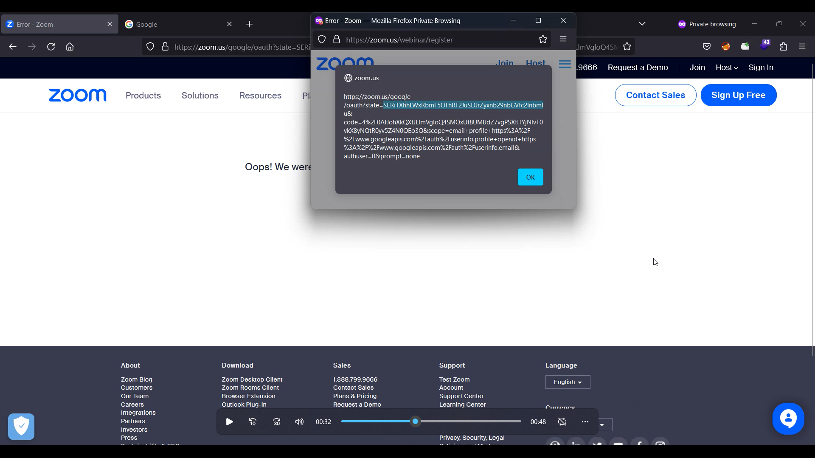Click Host link in private window page
The width and height of the screenshot is (815, 458).
(x=535, y=63)
